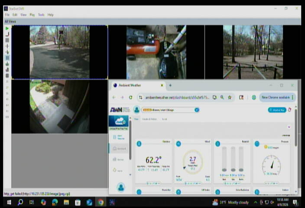Click the http_get failed status bar message
Viewport: 305px width, 208px height.
tap(37, 194)
